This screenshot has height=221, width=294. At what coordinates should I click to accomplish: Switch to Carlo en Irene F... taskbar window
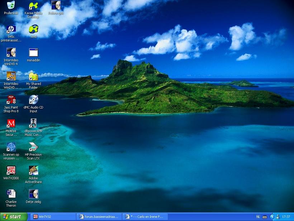click(145, 217)
